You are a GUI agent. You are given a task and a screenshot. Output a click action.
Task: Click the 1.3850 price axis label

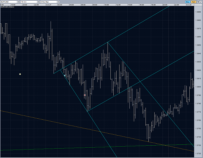click(198, 45)
